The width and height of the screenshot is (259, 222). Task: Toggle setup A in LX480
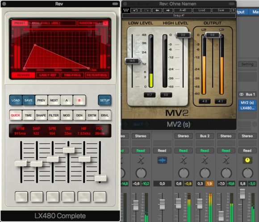pos(67,100)
